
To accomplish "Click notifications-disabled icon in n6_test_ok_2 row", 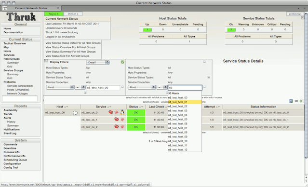I will pos(117,127).
